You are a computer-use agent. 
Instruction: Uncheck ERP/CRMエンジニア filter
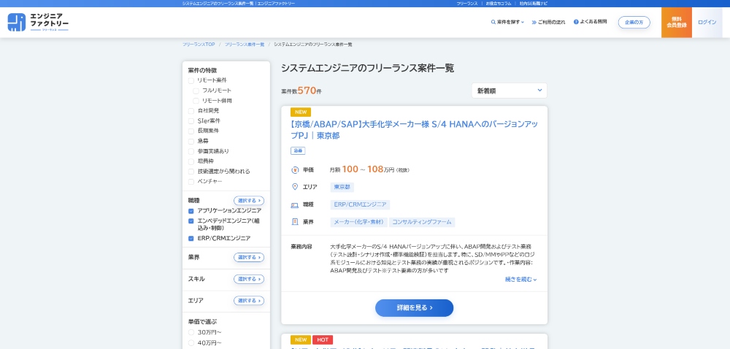(x=191, y=238)
